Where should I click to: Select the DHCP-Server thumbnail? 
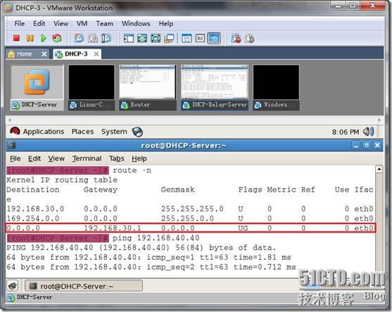pyautogui.click(x=37, y=87)
